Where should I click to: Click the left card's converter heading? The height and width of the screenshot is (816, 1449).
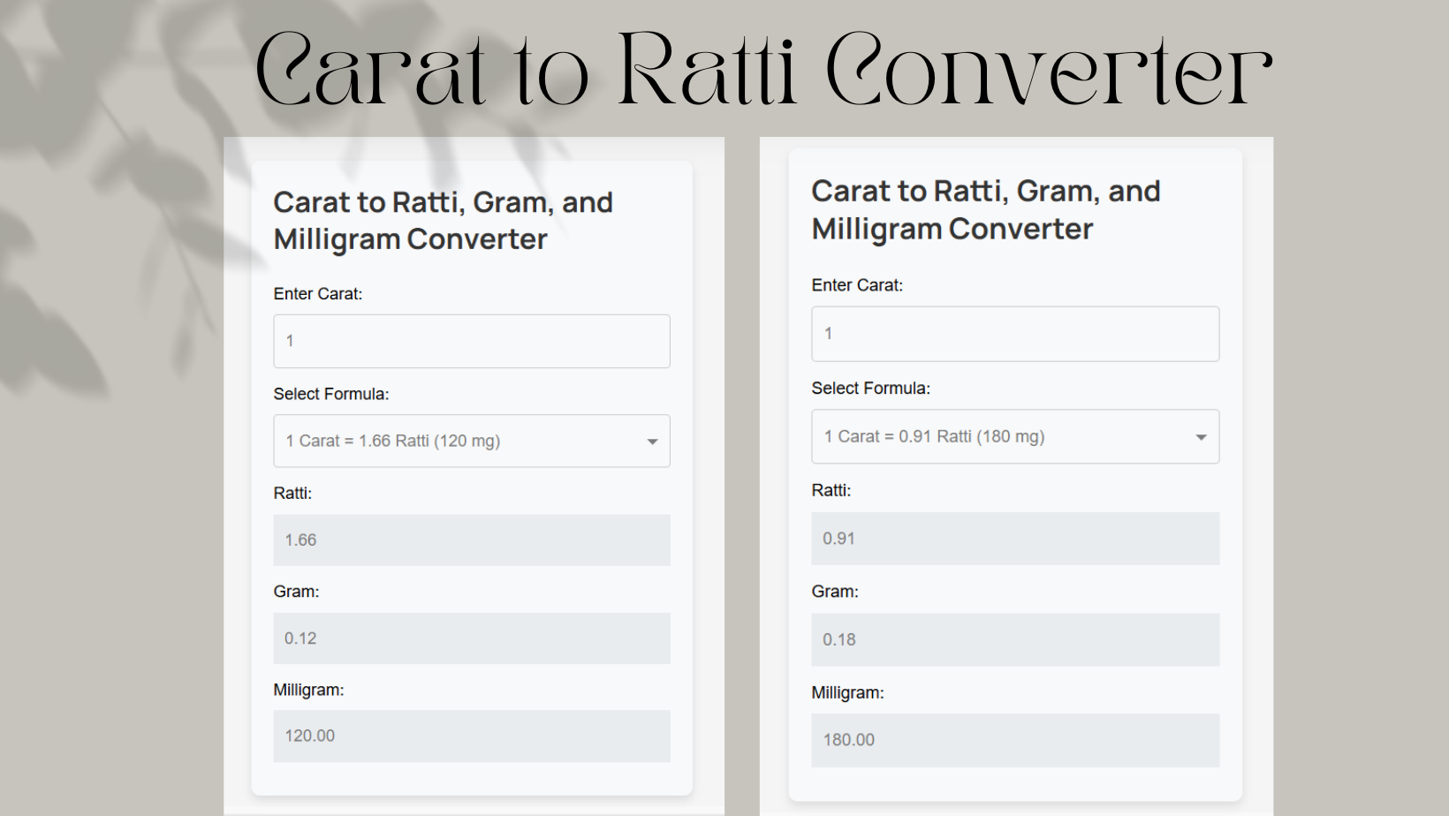pos(443,221)
